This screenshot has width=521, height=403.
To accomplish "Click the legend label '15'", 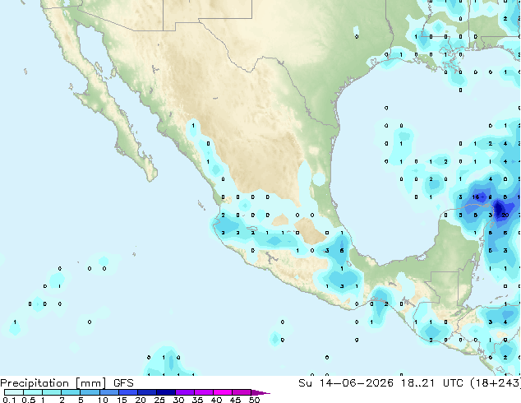I will pos(122,400).
